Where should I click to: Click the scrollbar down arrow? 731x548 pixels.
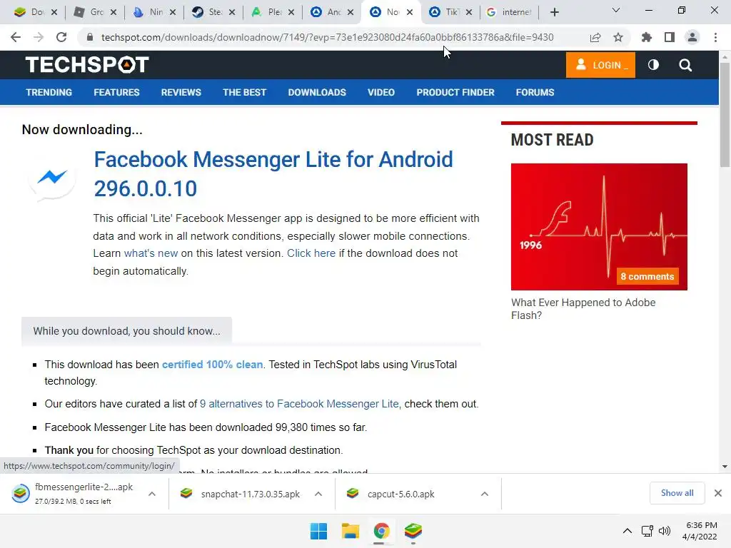725,467
